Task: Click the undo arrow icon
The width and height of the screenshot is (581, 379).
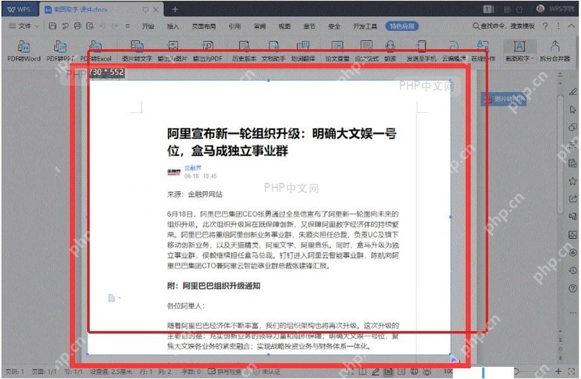Action: pos(103,26)
